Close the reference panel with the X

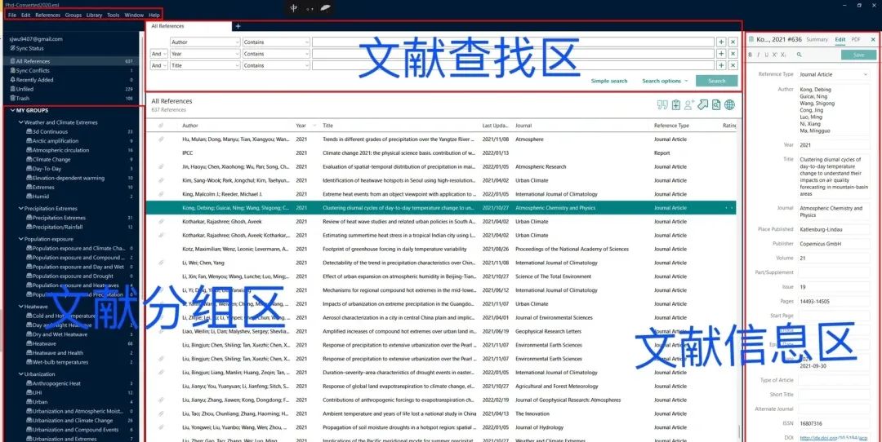[x=873, y=40]
